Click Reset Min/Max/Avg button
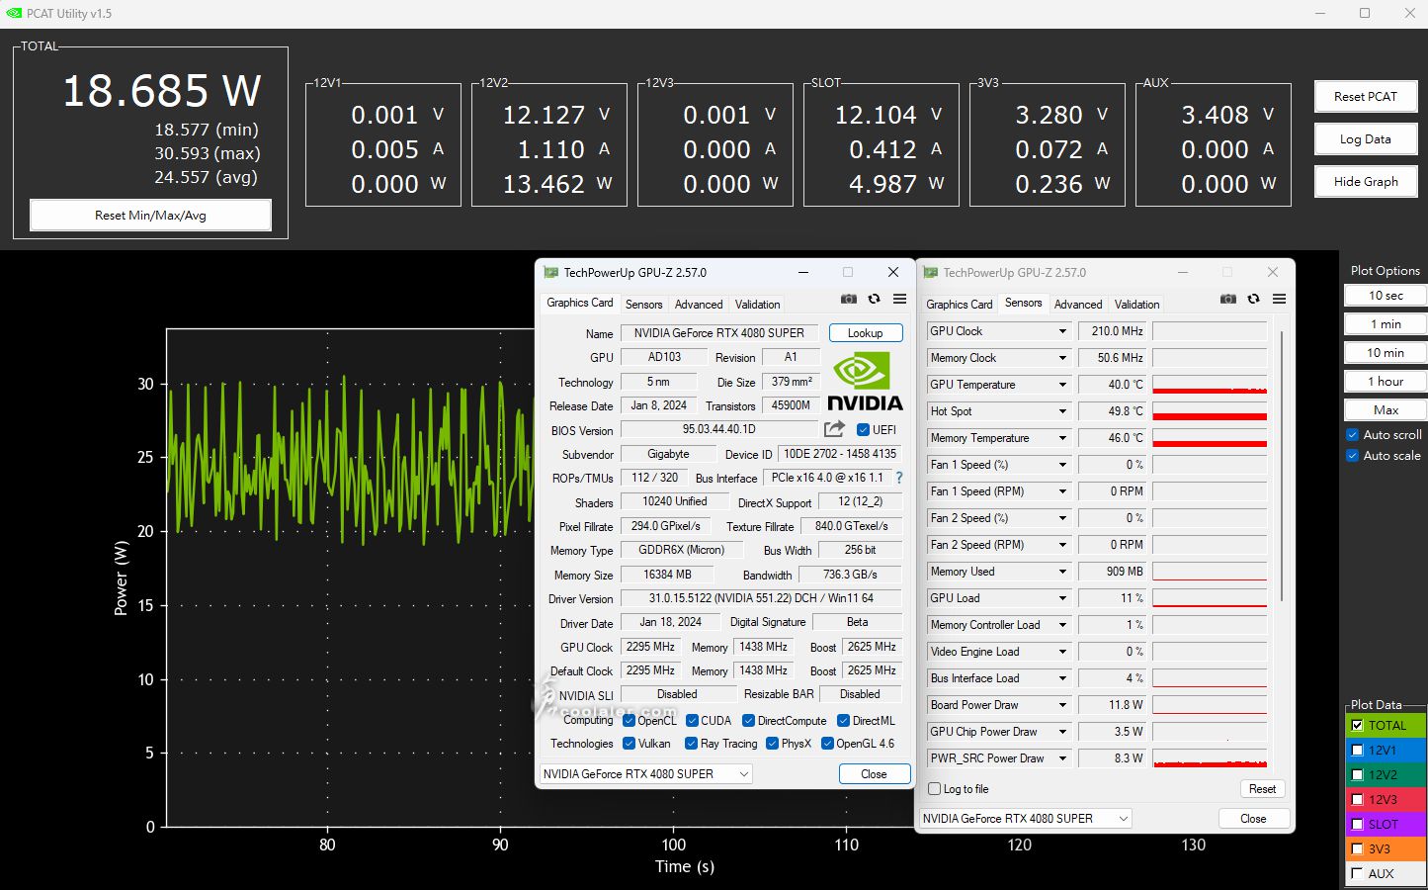This screenshot has height=890, width=1428. tap(150, 215)
